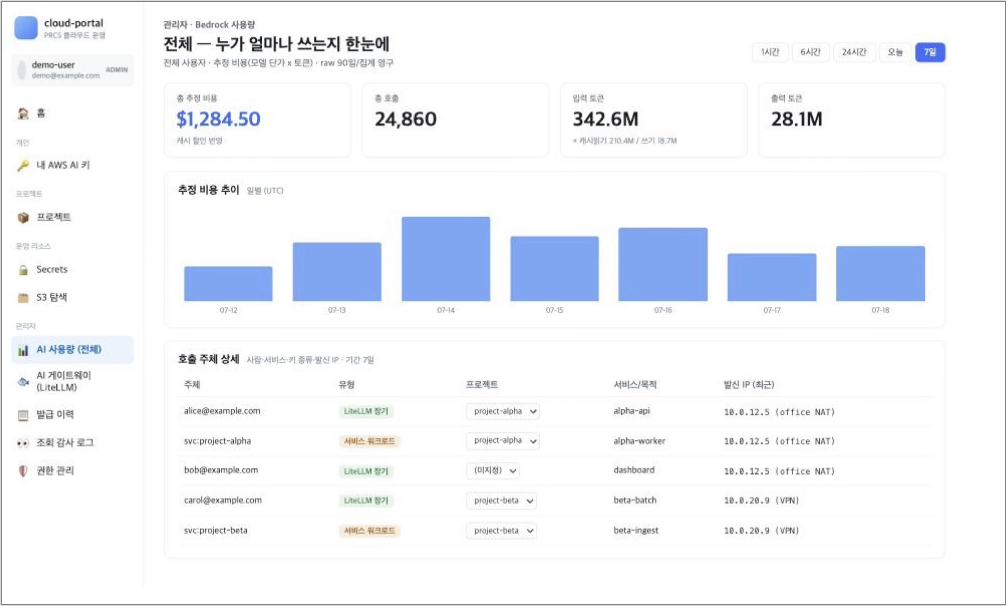Viewport: 1008px width, 606px height.
Task: Open project dropdown for svc:project-beta row
Action: coord(502,531)
